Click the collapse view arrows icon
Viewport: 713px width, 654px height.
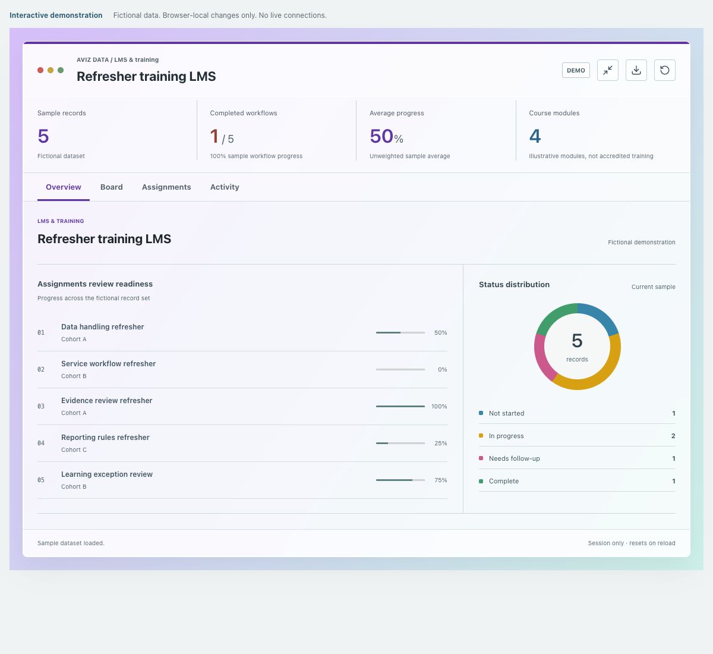[x=608, y=70]
